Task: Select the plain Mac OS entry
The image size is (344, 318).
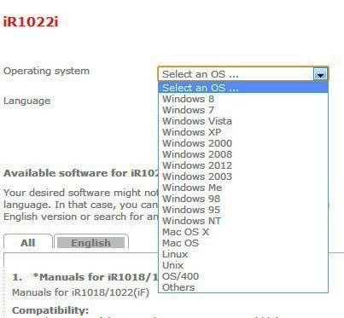Action: [243, 243]
